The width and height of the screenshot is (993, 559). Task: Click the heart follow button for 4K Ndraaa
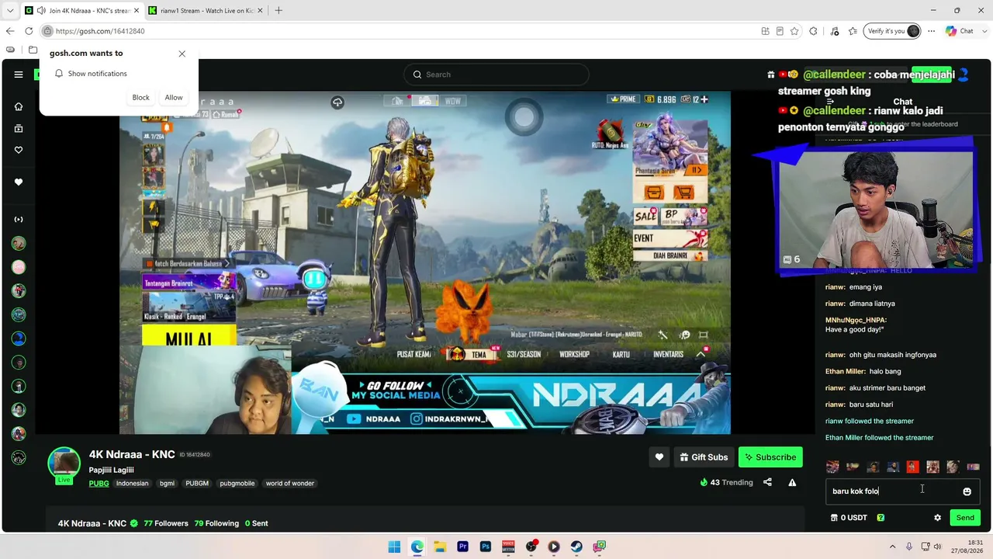point(659,457)
